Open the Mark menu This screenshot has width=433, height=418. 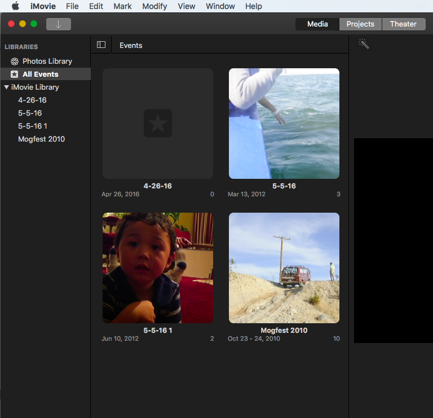122,6
